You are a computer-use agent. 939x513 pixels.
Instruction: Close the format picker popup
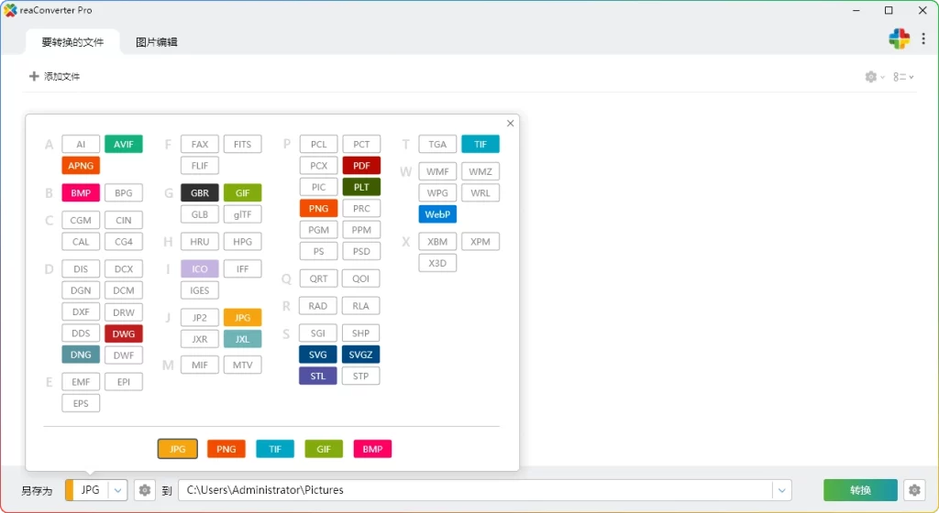point(511,124)
